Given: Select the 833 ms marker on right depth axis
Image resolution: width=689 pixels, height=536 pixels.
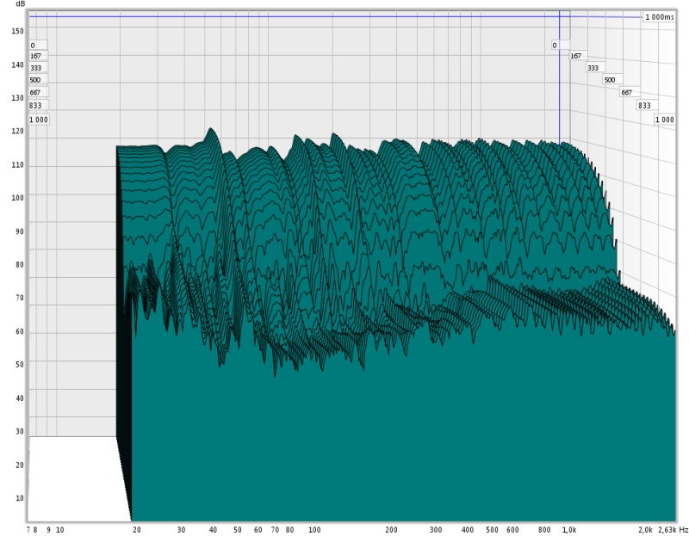Looking at the screenshot, I should [643, 105].
